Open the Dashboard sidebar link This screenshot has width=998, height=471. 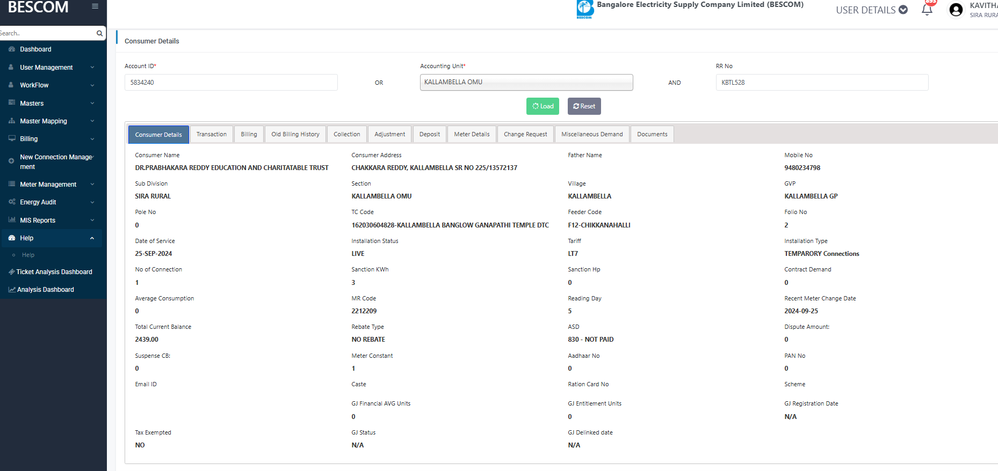[35, 49]
